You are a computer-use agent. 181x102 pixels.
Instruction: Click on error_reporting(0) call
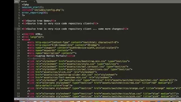35,12
